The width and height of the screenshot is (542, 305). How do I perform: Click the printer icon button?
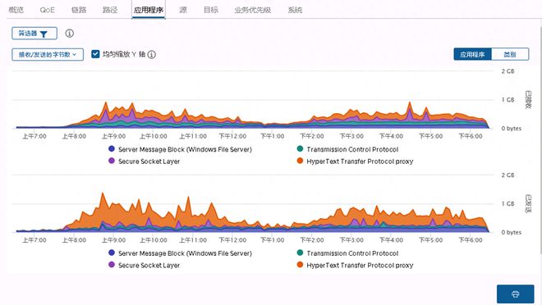click(515, 294)
